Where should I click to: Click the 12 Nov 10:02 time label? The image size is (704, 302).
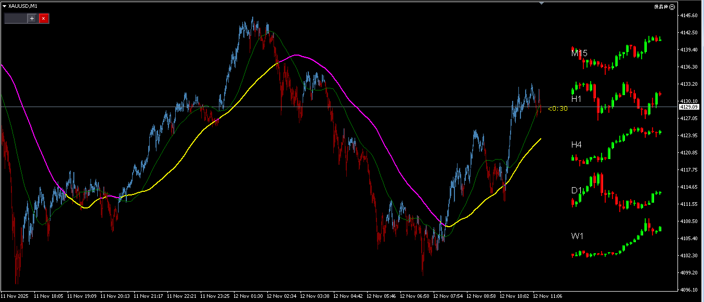pyautogui.click(x=514, y=296)
